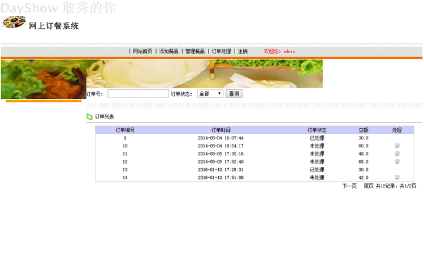Click the 查询 search button
Viewport: 424px width, 263px height.
click(x=234, y=94)
